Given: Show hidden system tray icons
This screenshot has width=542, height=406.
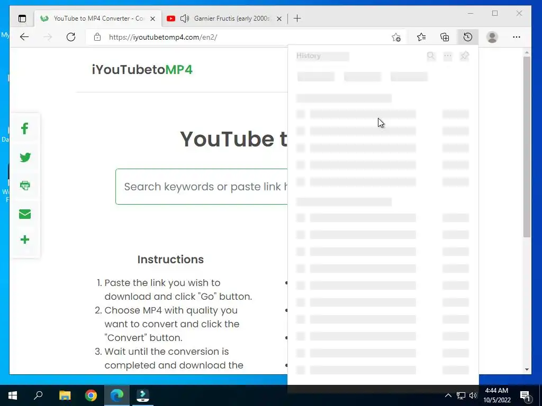Looking at the screenshot, I should click(x=448, y=395).
